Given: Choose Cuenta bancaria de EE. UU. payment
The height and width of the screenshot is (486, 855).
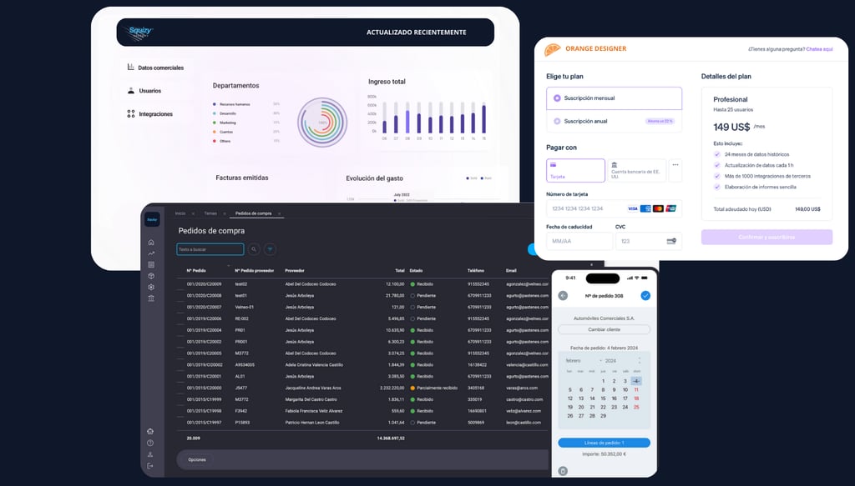Looking at the screenshot, I should pos(636,170).
